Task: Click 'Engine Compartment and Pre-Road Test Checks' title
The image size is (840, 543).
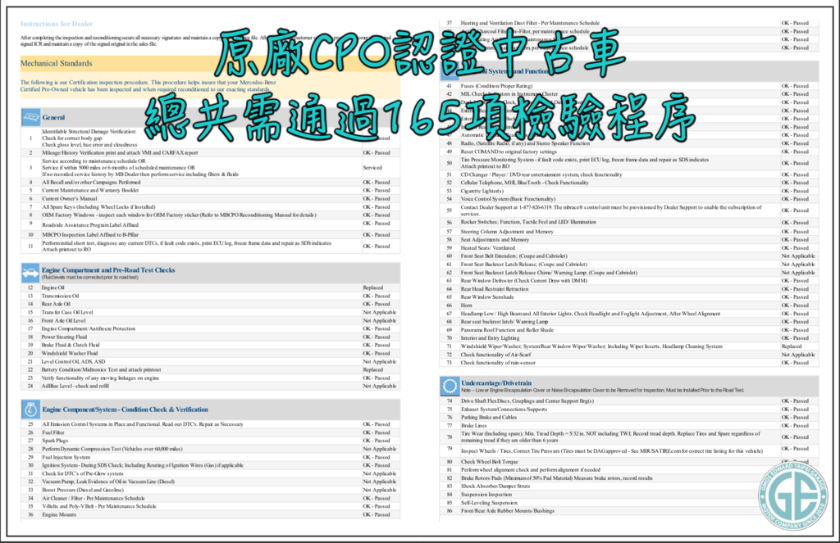Action: pyautogui.click(x=108, y=270)
